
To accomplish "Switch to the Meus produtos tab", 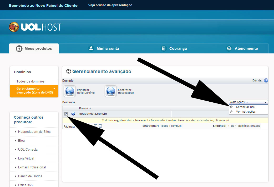I will (34, 48).
